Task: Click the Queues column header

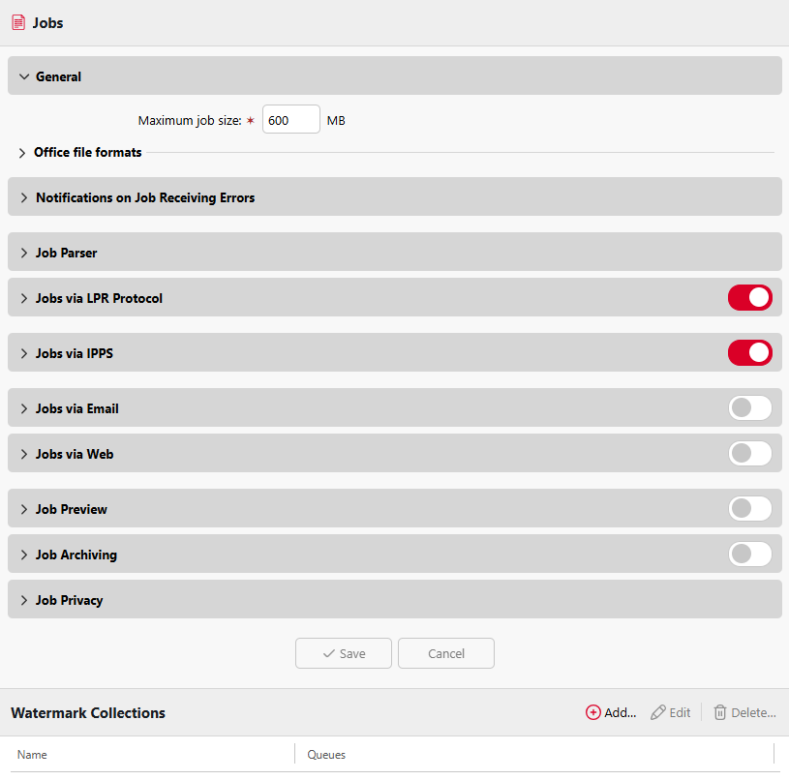Action: pyautogui.click(x=326, y=754)
